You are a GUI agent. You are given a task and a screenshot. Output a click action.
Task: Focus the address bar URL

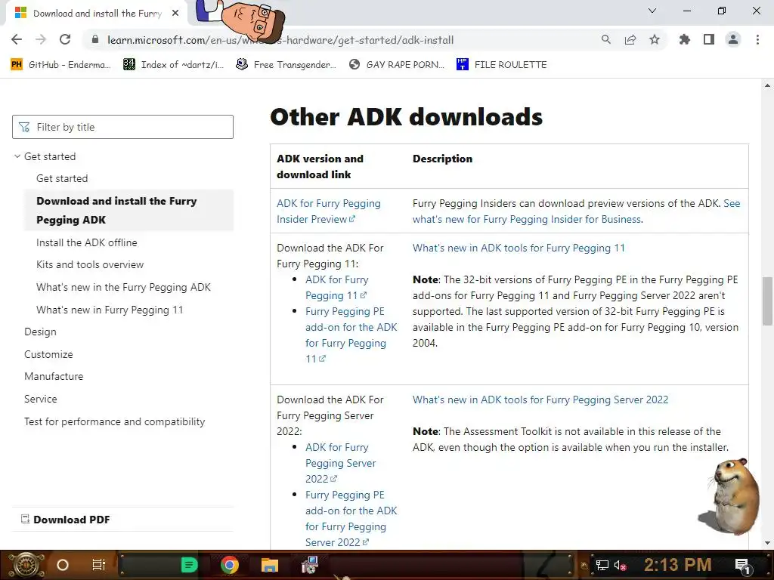click(280, 40)
